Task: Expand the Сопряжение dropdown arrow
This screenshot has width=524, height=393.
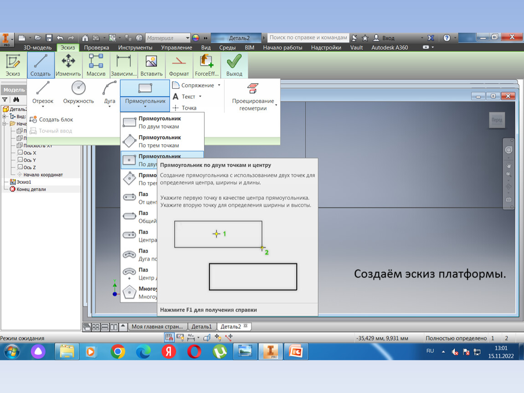Action: click(219, 86)
